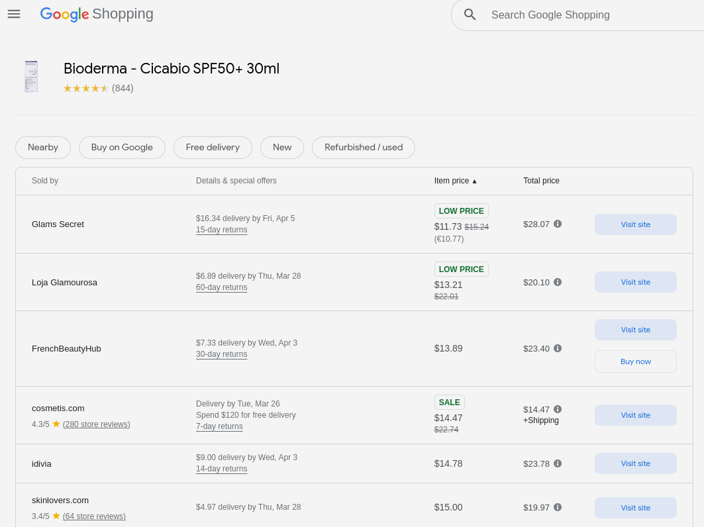
Task: Click seller name Loja Glamourosa
Action: point(65,282)
